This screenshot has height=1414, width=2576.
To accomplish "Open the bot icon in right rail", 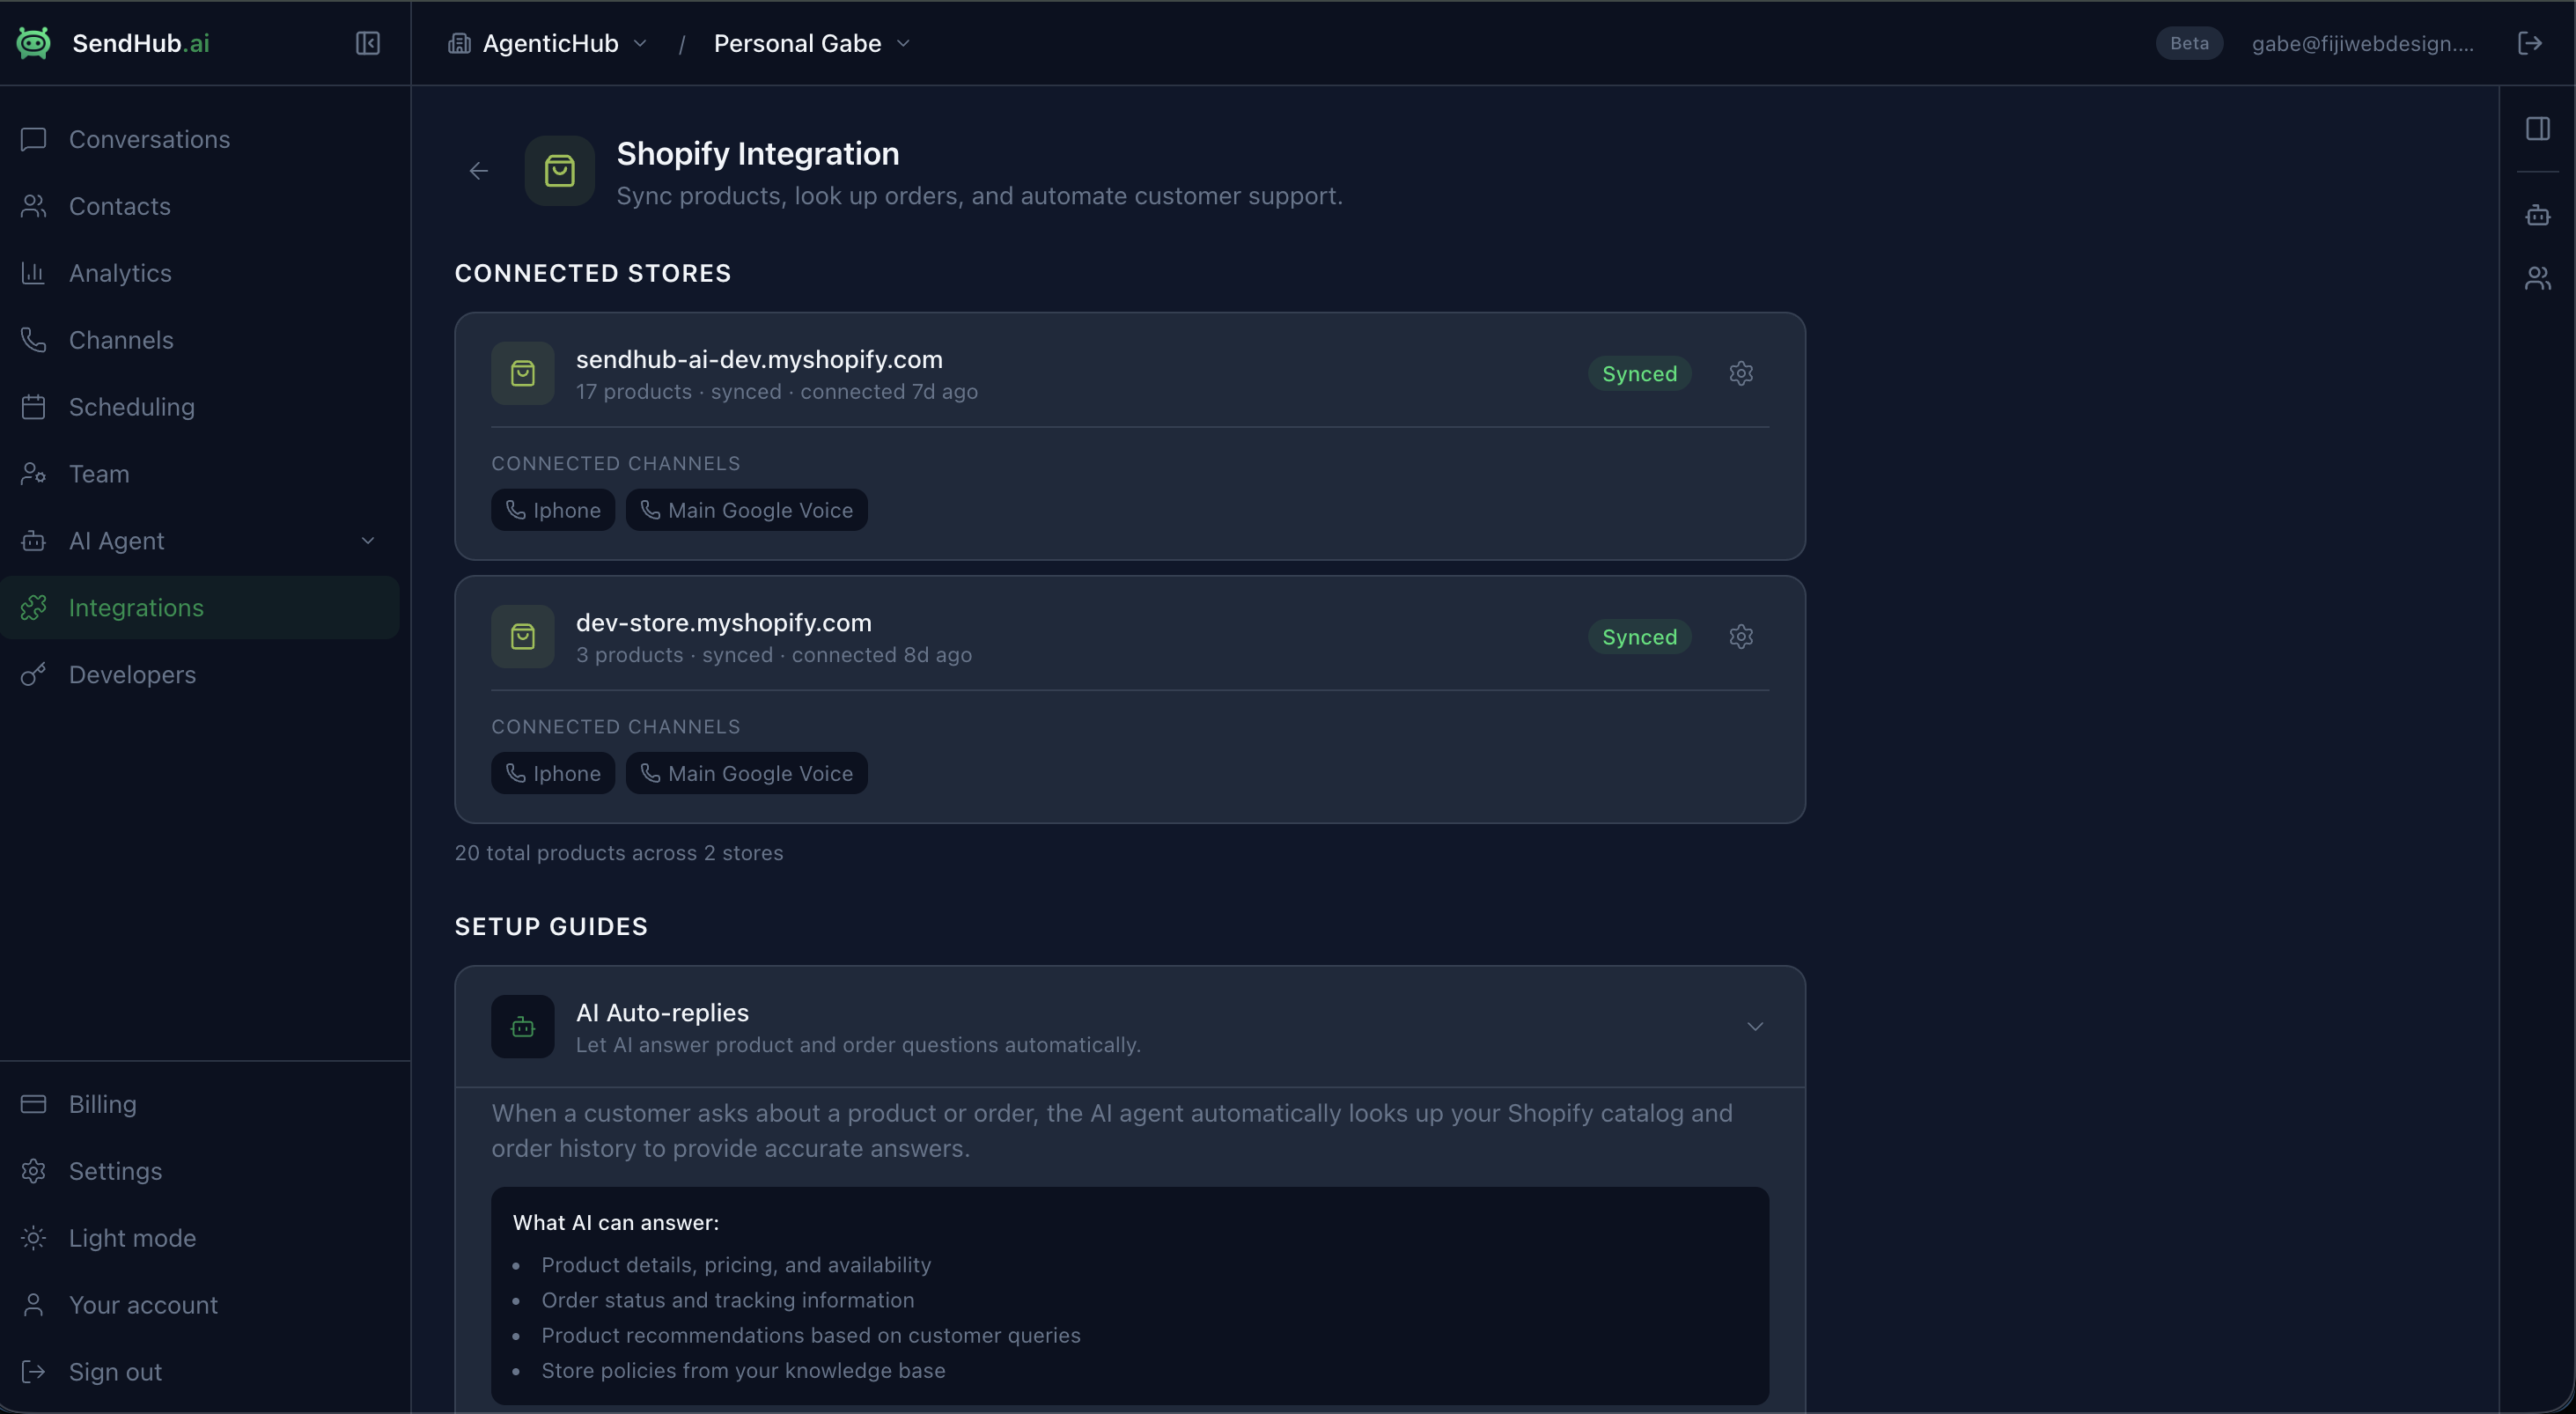I will click(2538, 215).
